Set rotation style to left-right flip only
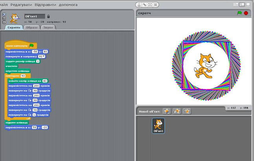 [x=4, y=18]
